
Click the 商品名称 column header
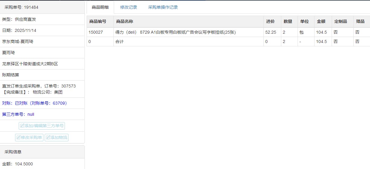coord(124,21)
